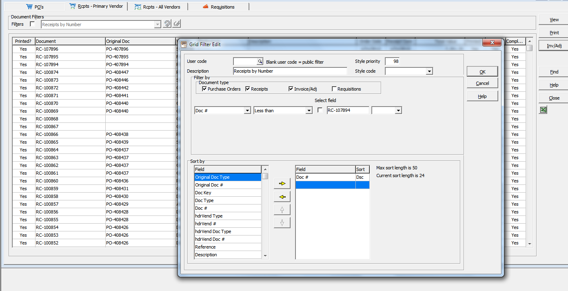Open the 'Doc #' filter field dropdown

[247, 111]
